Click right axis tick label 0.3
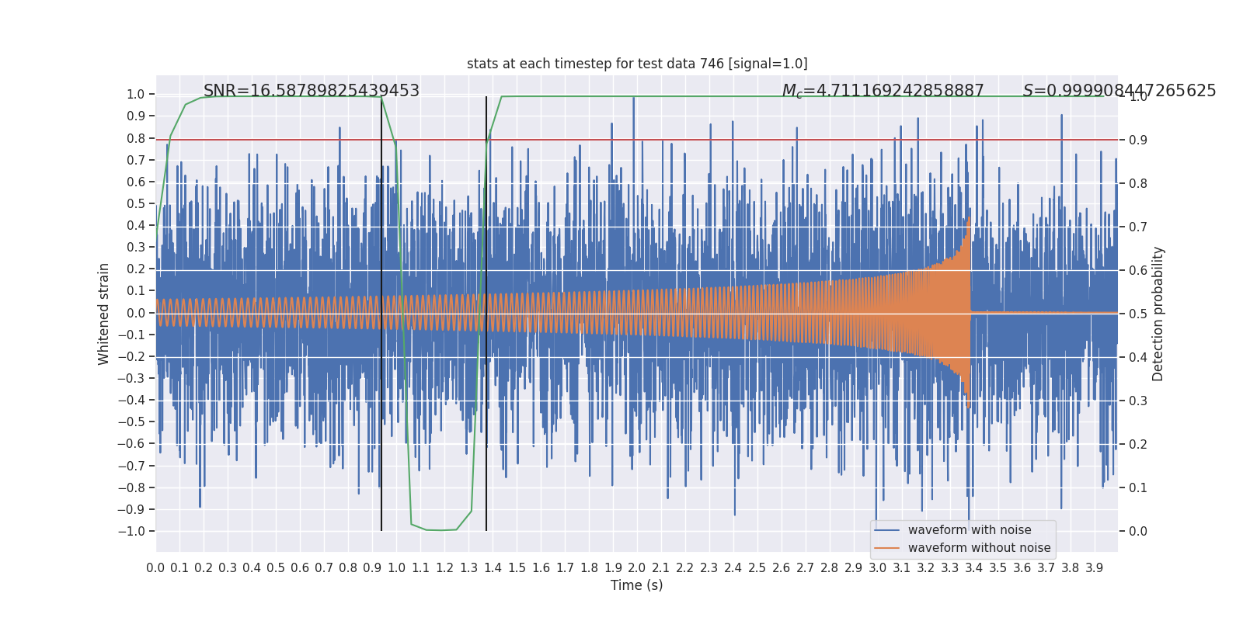The image size is (1243, 621). [1138, 401]
